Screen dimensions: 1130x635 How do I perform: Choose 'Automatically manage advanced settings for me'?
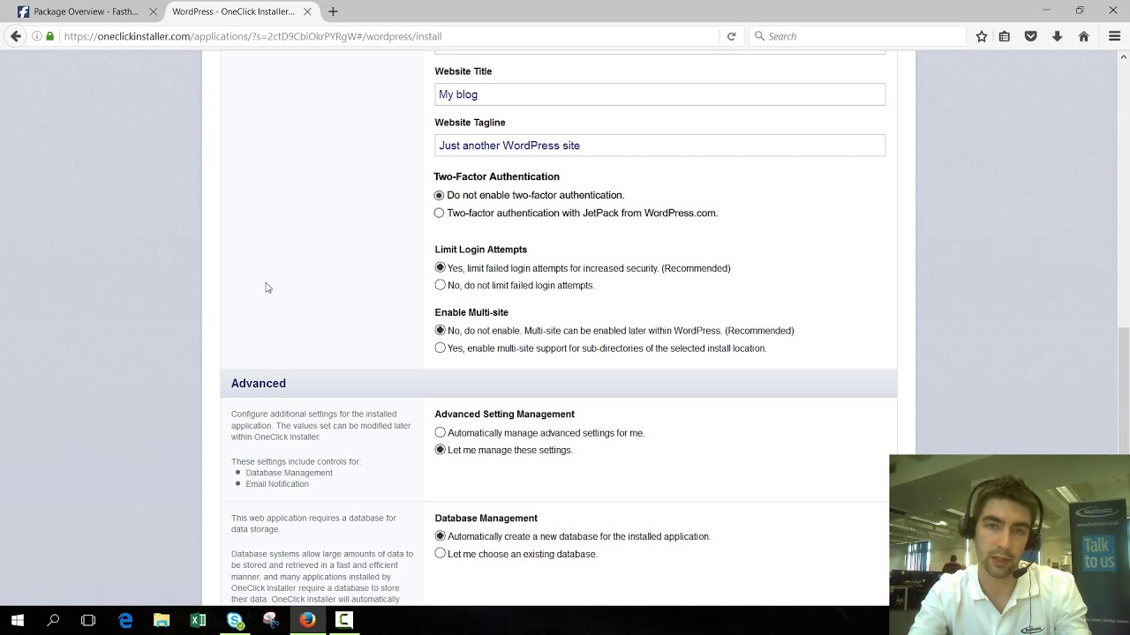(440, 432)
